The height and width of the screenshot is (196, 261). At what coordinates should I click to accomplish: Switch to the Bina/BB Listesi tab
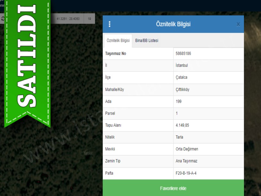click(x=147, y=41)
